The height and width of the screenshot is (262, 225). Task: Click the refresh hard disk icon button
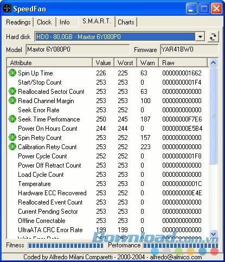coord(213,37)
